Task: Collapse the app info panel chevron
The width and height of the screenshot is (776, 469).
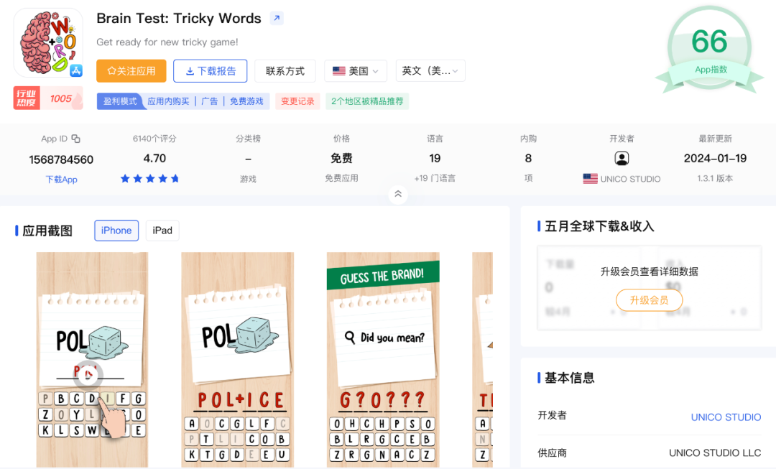Action: point(398,194)
